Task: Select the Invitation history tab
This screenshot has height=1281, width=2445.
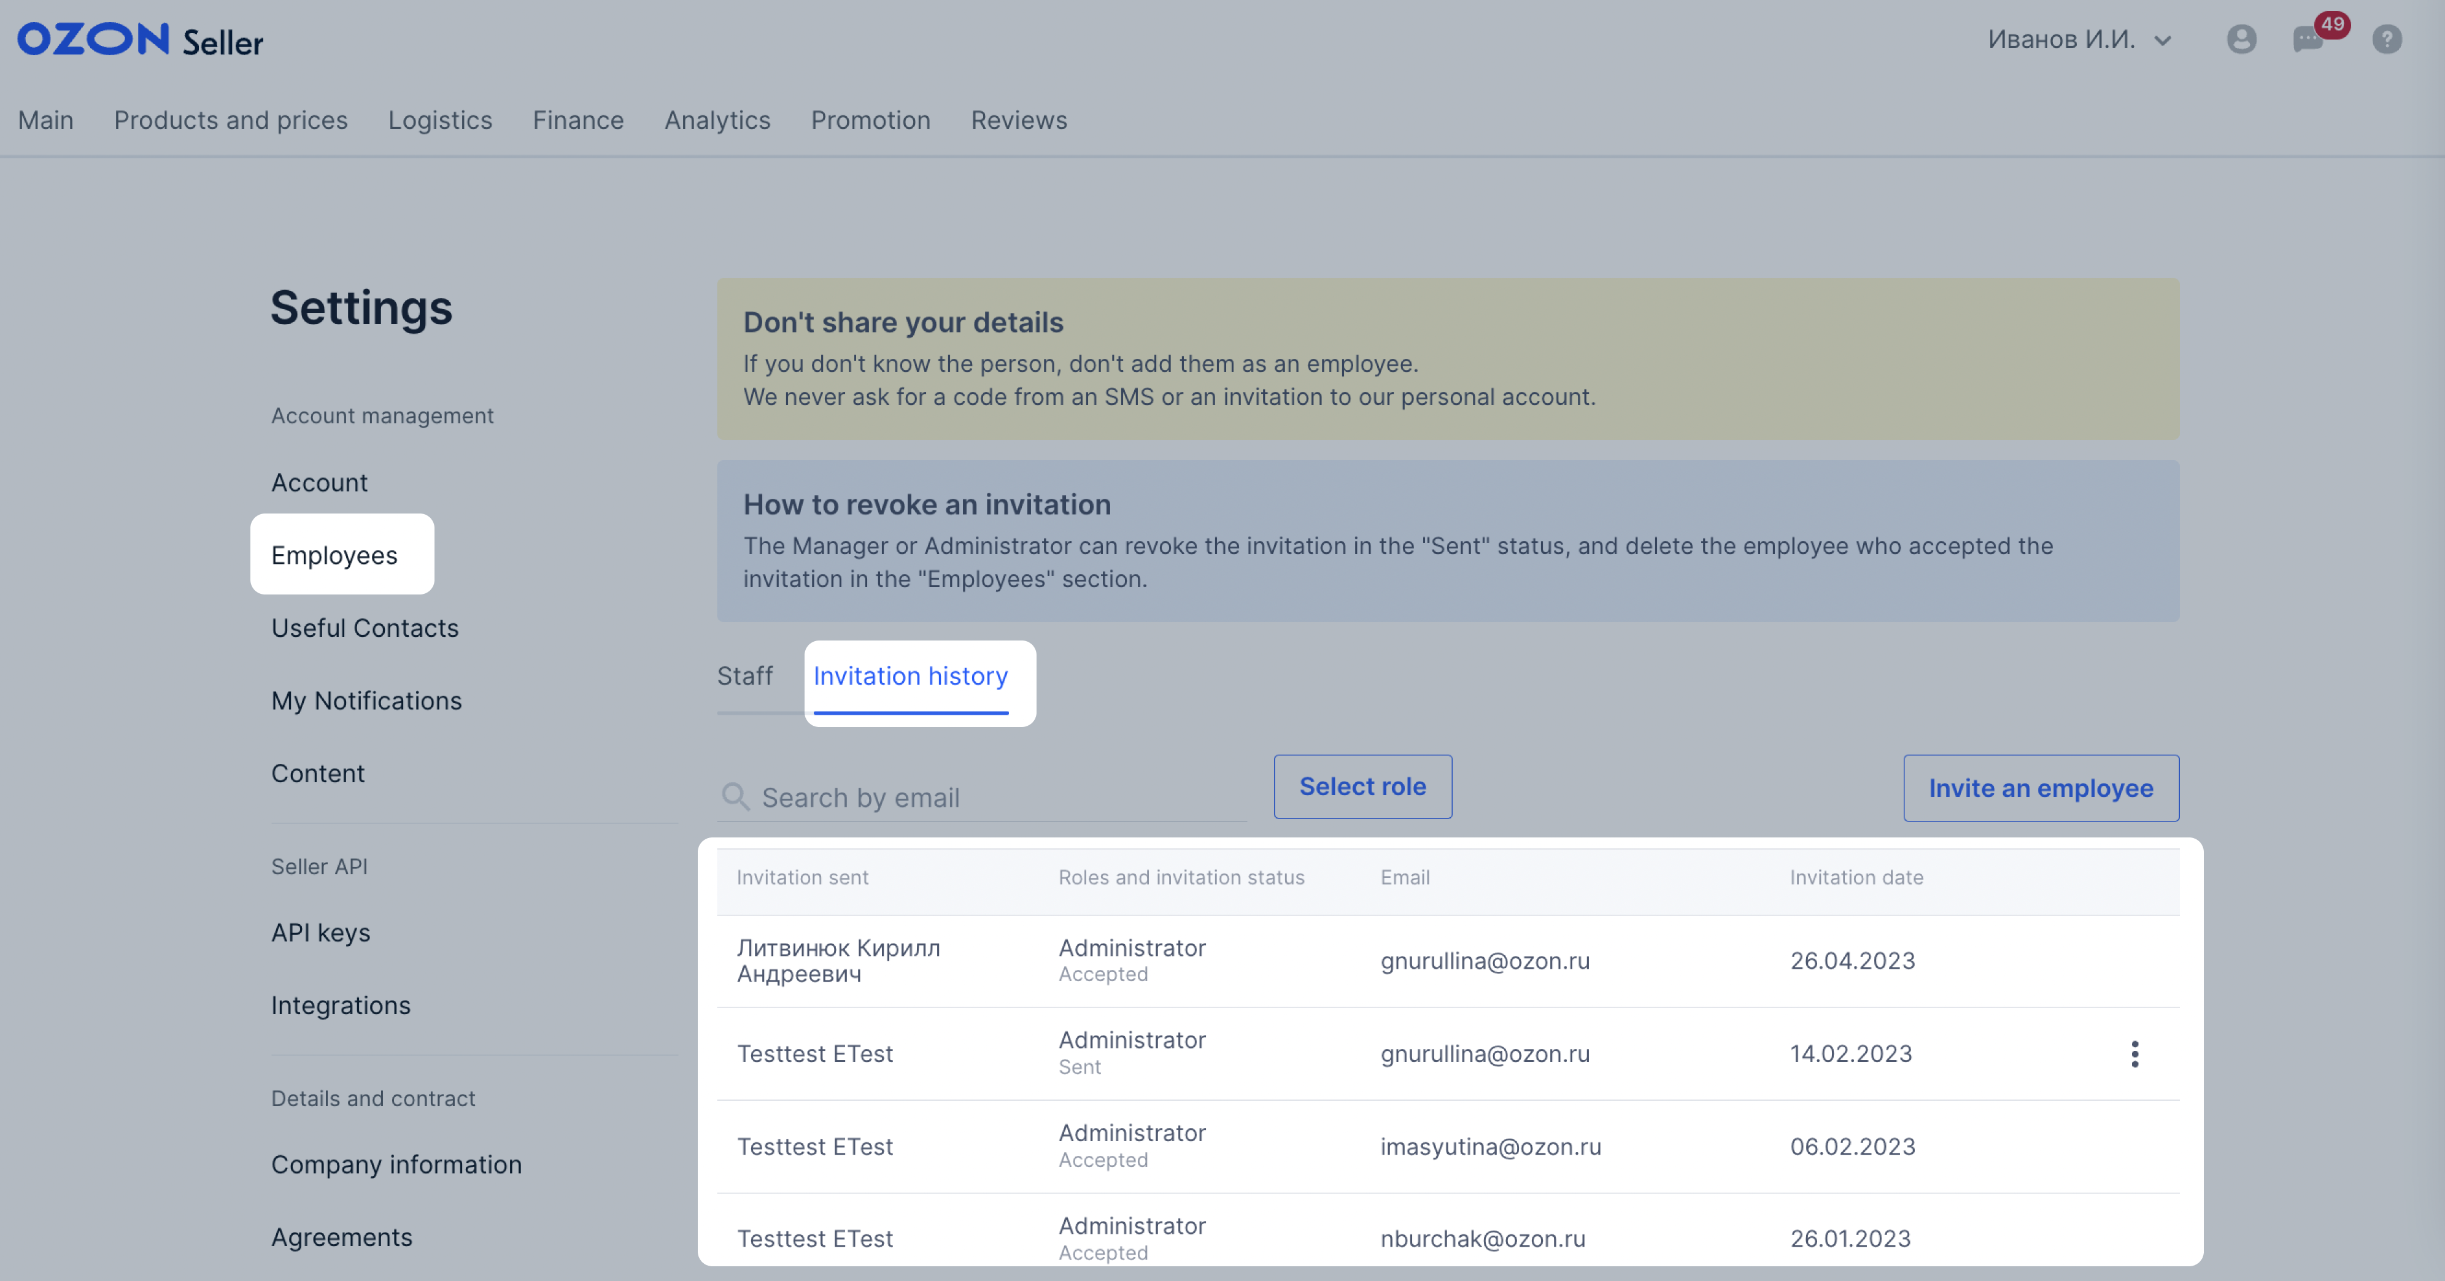Action: pyautogui.click(x=910, y=675)
